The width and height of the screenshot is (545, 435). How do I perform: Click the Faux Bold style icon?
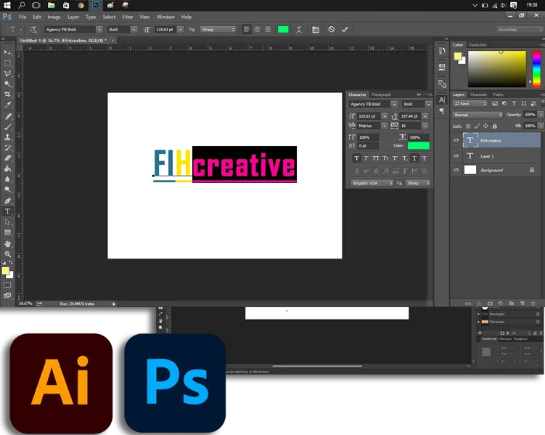(x=356, y=158)
